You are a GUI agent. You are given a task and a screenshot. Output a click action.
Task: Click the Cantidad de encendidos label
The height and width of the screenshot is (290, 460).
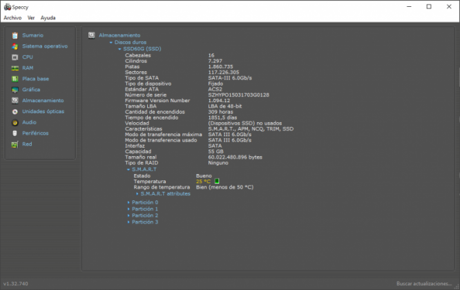tap(155, 112)
